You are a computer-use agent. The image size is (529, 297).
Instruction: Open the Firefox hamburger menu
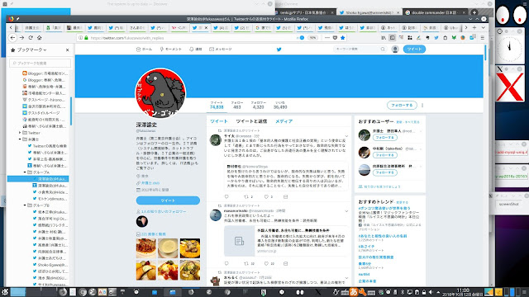(483, 38)
